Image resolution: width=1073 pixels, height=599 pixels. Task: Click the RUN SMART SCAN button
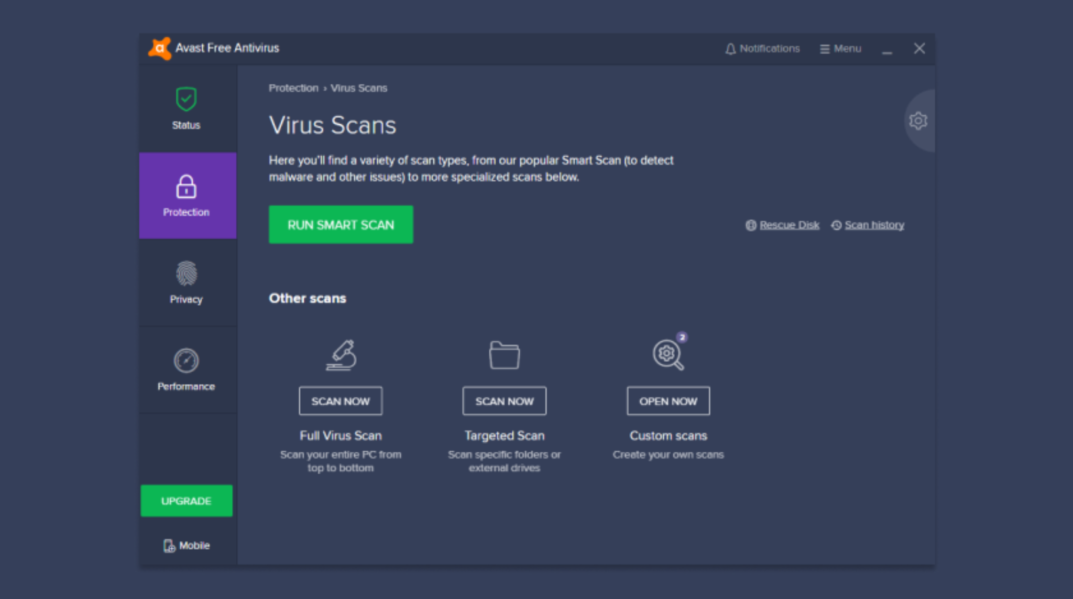[341, 224]
